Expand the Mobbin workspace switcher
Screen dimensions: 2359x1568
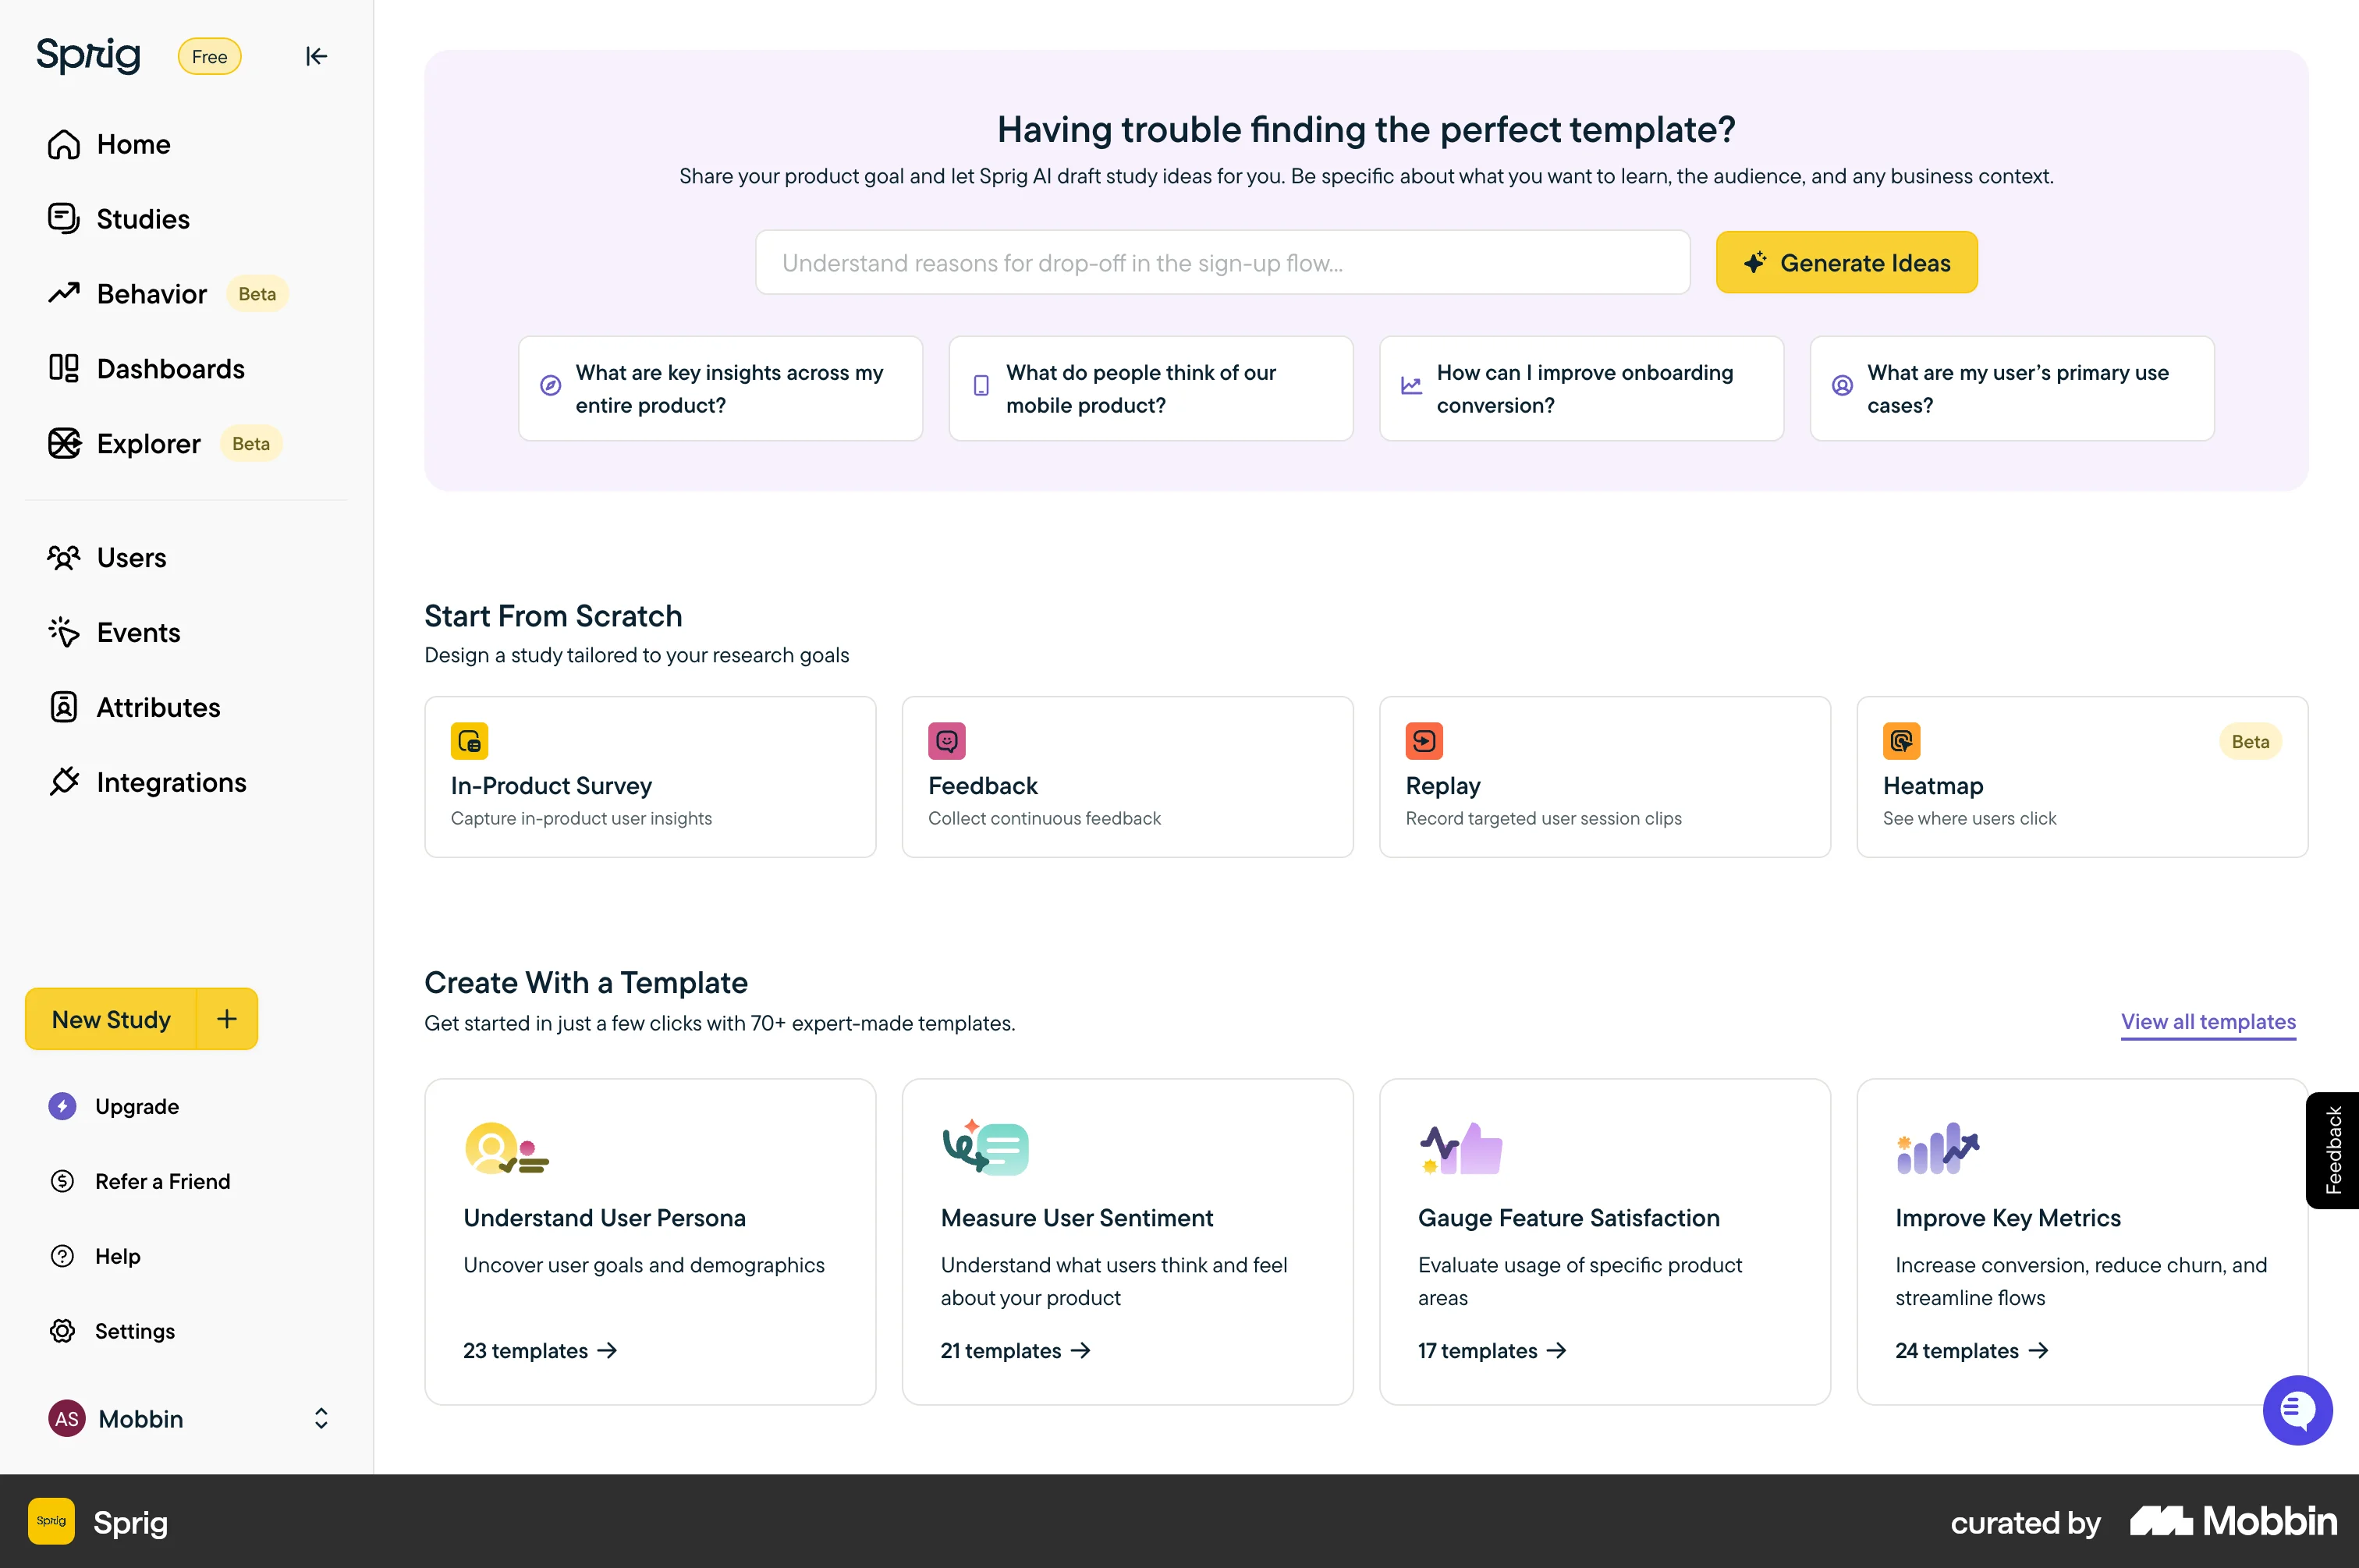point(321,1418)
